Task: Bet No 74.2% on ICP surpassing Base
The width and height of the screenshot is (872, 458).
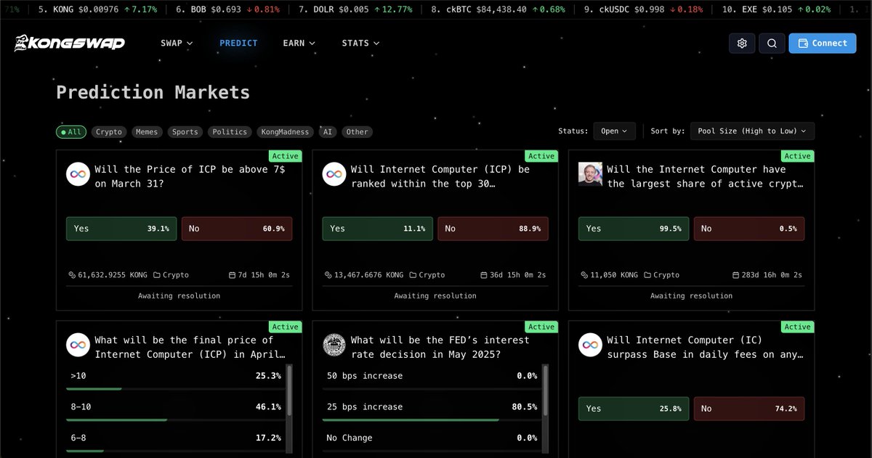Action: click(x=749, y=409)
